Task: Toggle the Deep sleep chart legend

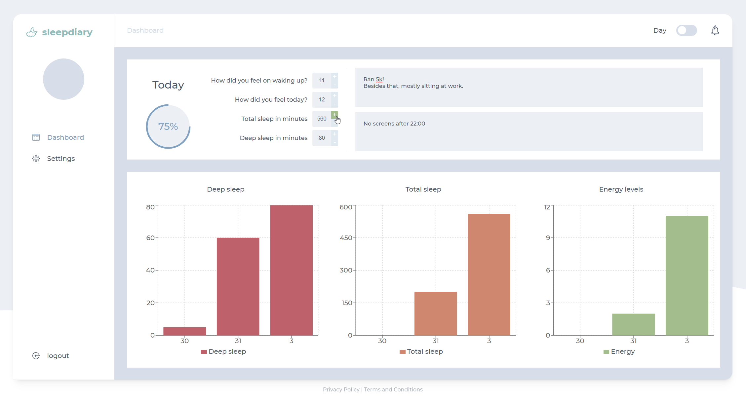Action: coord(223,351)
